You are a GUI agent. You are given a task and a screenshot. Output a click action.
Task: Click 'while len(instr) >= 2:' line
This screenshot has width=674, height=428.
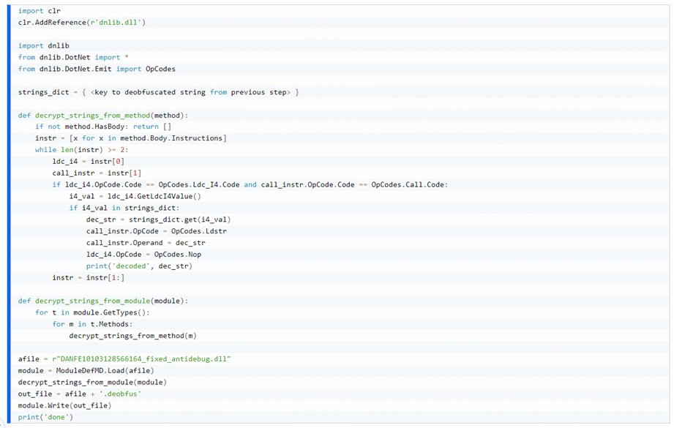[x=82, y=149]
